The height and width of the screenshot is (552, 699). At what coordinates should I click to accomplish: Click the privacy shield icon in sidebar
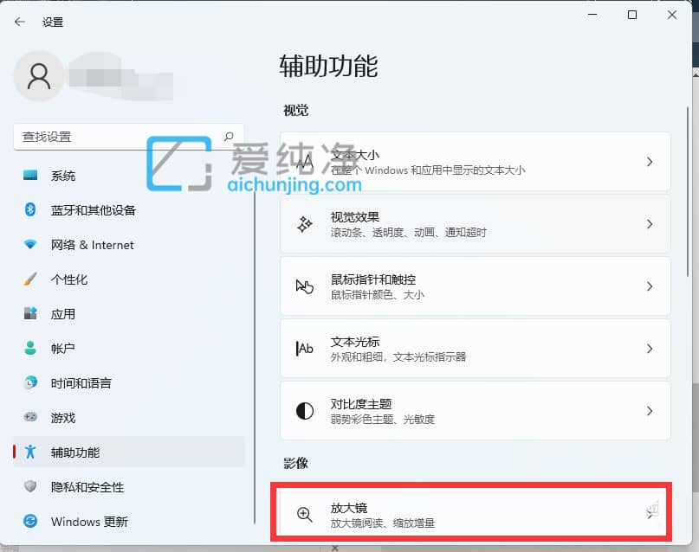(30, 487)
